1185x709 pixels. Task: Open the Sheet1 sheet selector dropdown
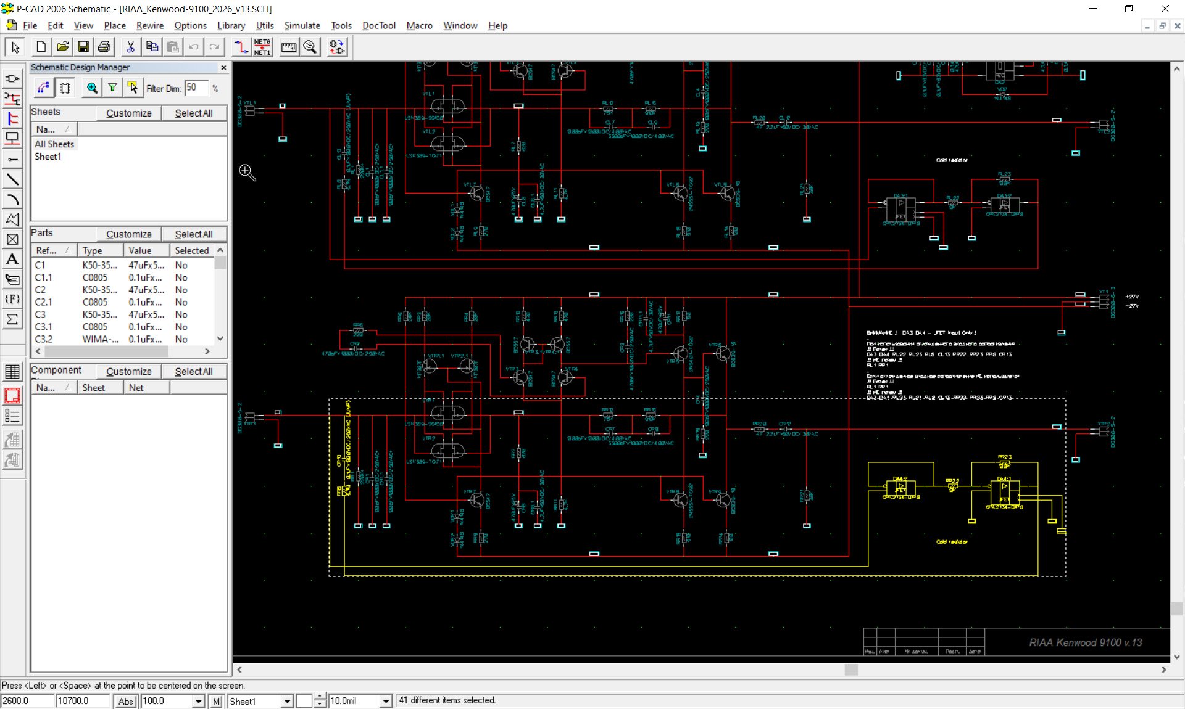(x=287, y=701)
